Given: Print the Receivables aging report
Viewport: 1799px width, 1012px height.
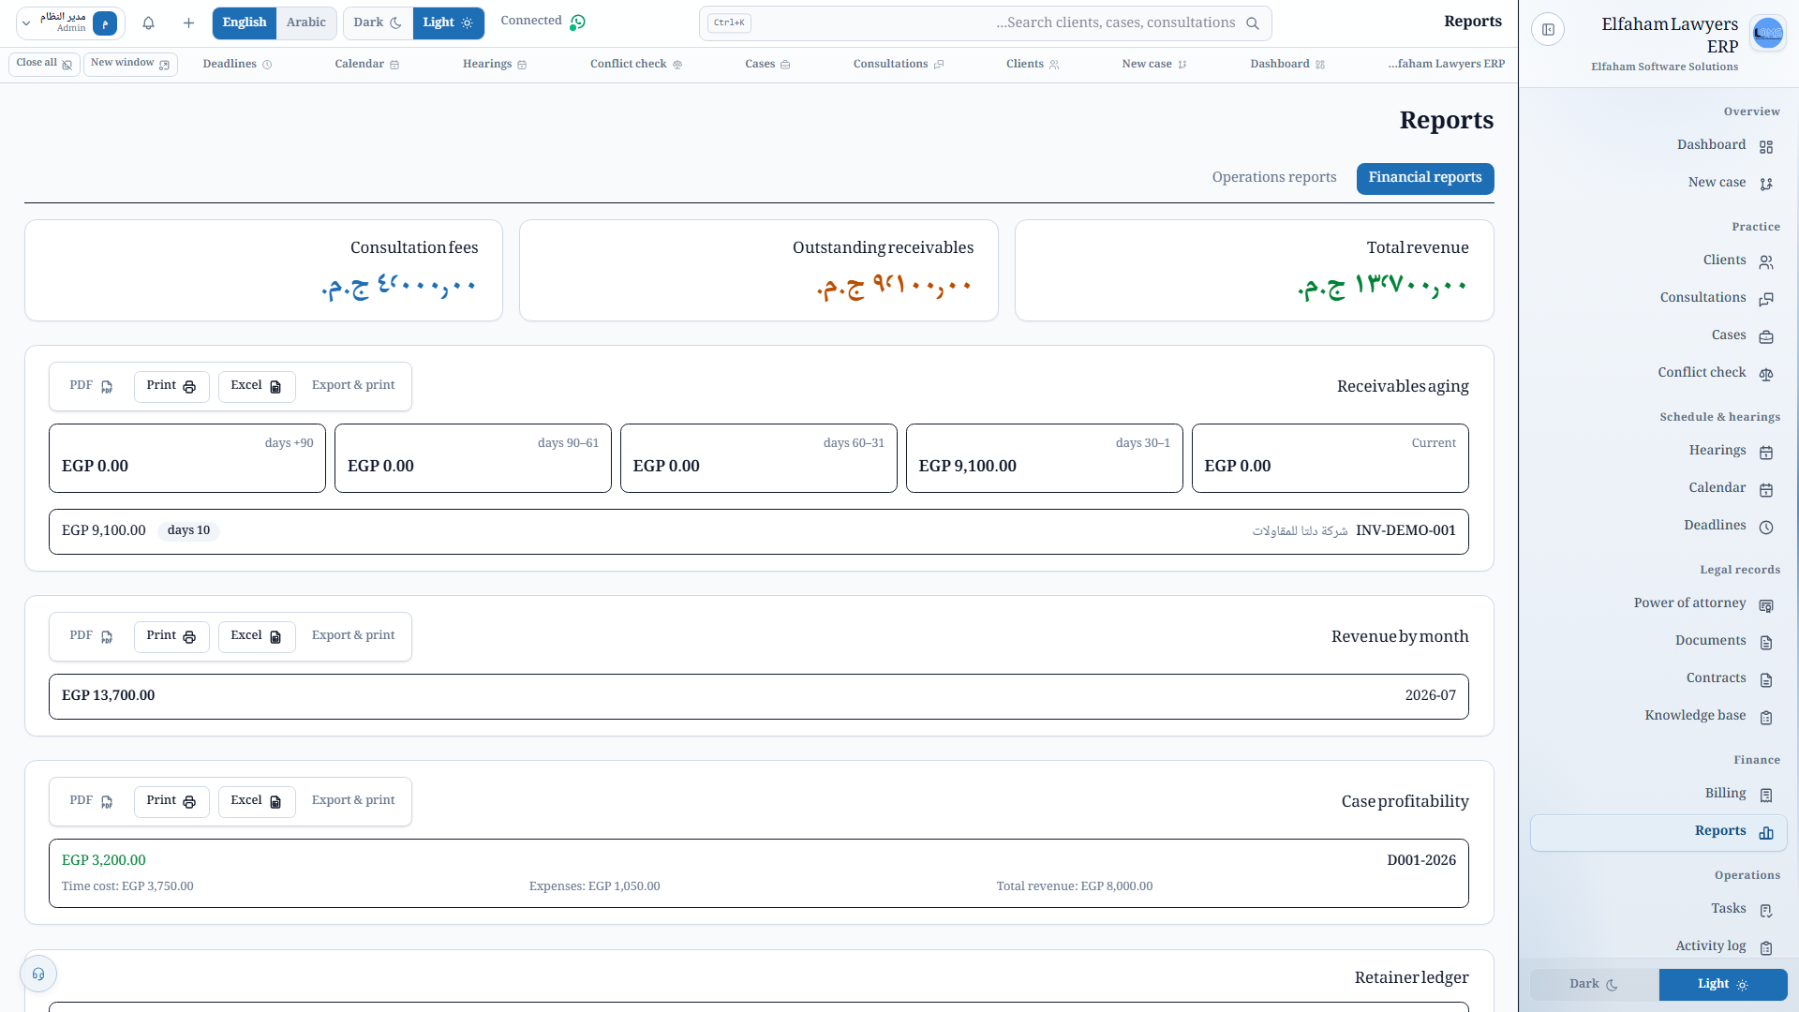Looking at the screenshot, I should 171,386.
